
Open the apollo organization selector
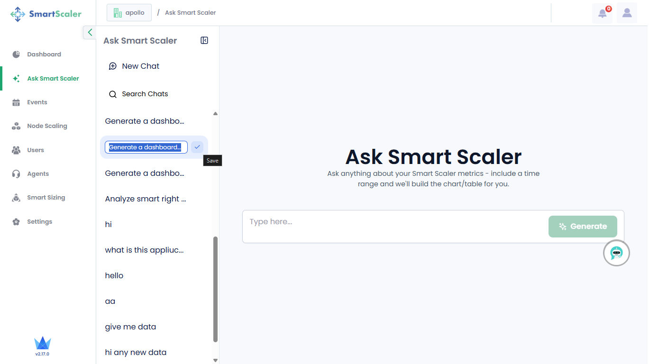(129, 13)
